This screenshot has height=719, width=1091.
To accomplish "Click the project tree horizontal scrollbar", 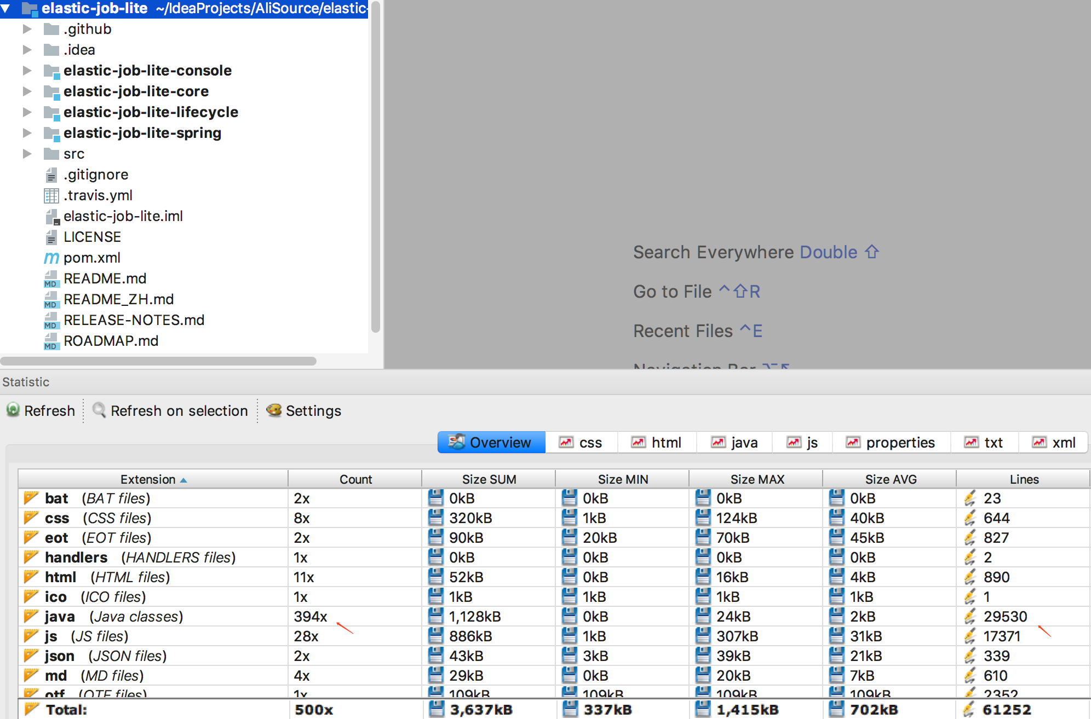I will [x=158, y=361].
